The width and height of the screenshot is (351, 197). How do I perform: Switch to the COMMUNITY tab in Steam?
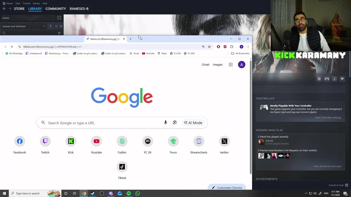pos(56,9)
